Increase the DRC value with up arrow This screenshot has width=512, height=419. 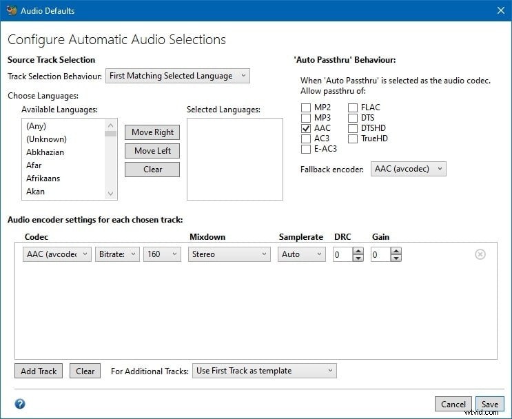click(358, 251)
